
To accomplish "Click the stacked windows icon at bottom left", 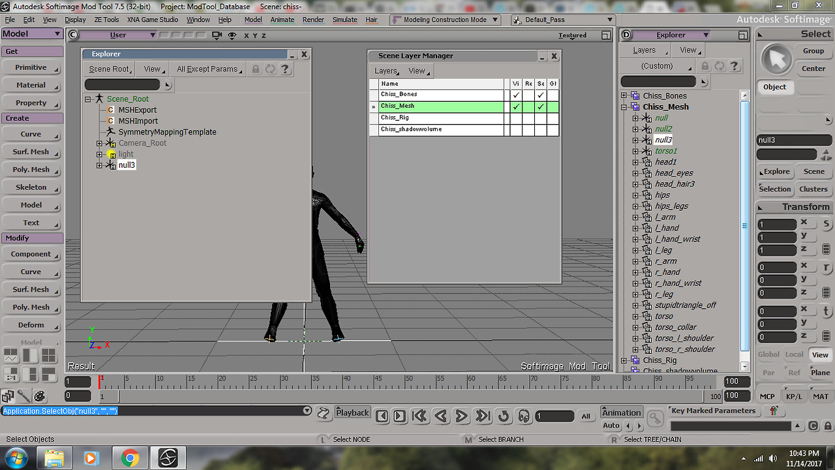I will [x=8, y=396].
